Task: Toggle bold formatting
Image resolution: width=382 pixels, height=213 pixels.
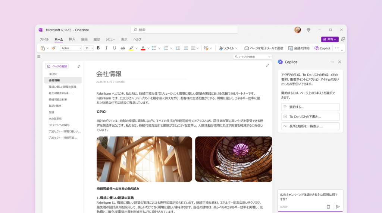Action: tap(98, 48)
